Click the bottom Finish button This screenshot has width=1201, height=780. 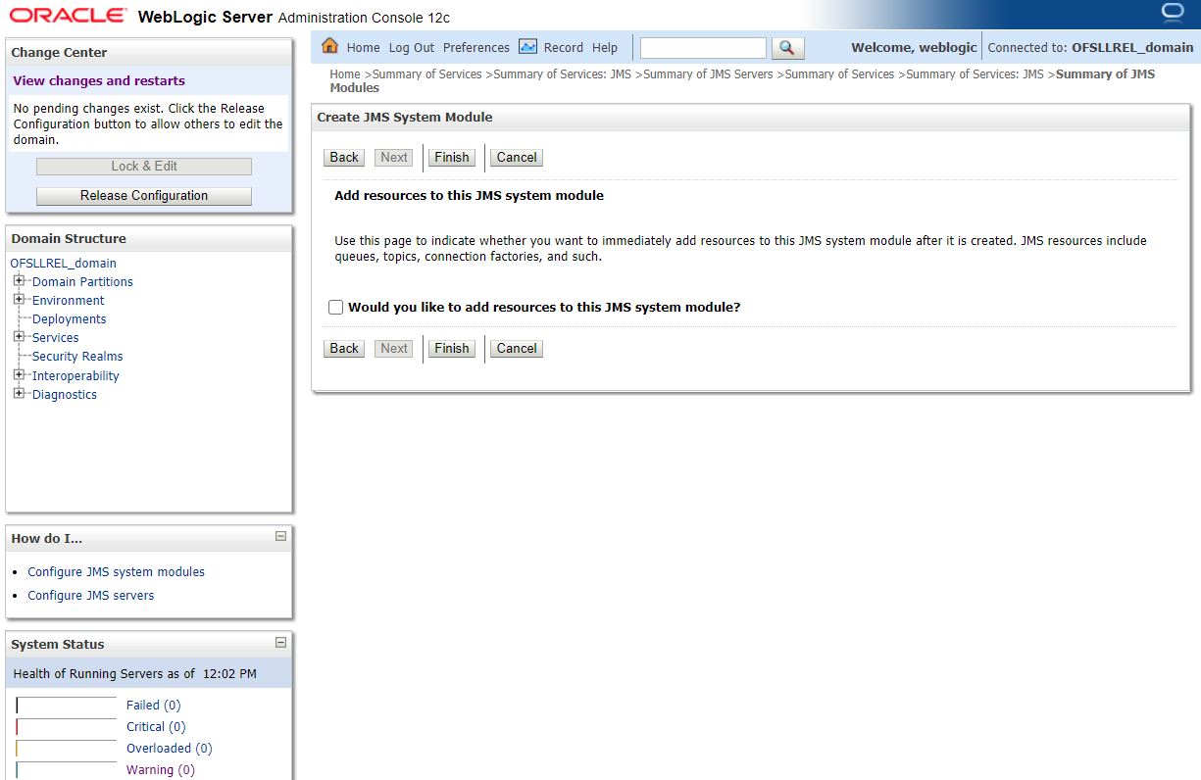click(452, 348)
